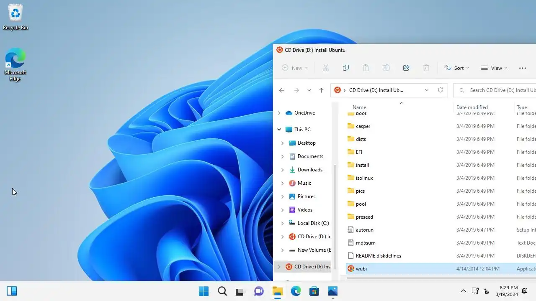The width and height of the screenshot is (536, 301).
Task: Open Chat app on the taskbar
Action: pyautogui.click(x=259, y=291)
